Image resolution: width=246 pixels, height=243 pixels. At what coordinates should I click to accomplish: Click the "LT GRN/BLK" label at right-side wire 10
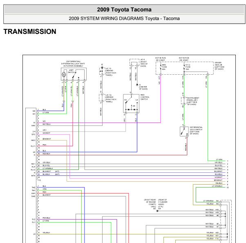pyautogui.click(x=217, y=186)
